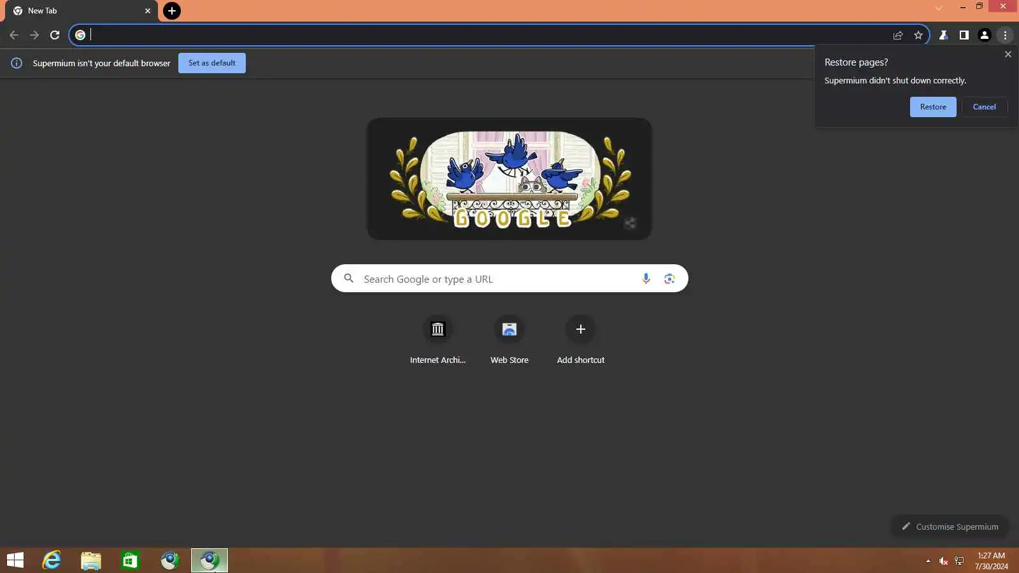Add a new shortcut tile
The width and height of the screenshot is (1019, 573).
[x=581, y=340]
